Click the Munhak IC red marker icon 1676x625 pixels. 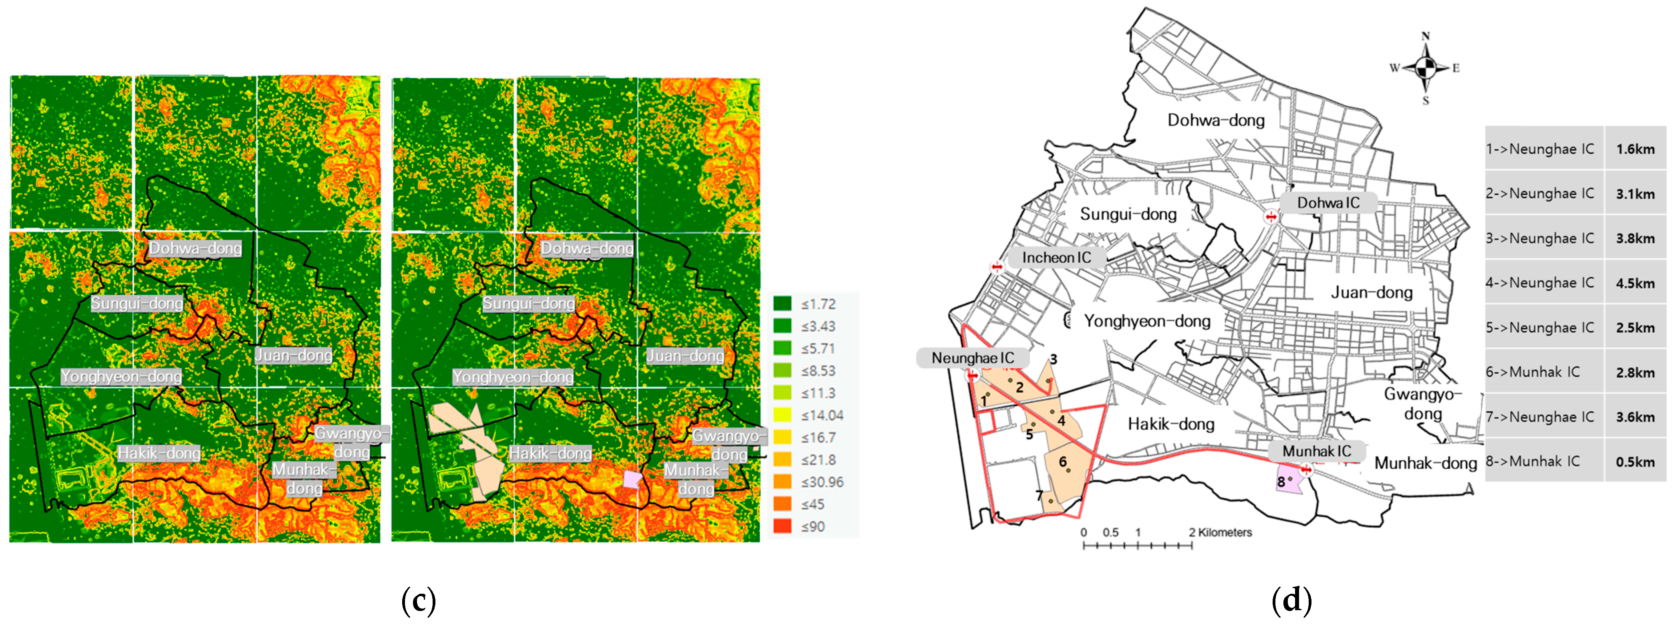click(1306, 470)
